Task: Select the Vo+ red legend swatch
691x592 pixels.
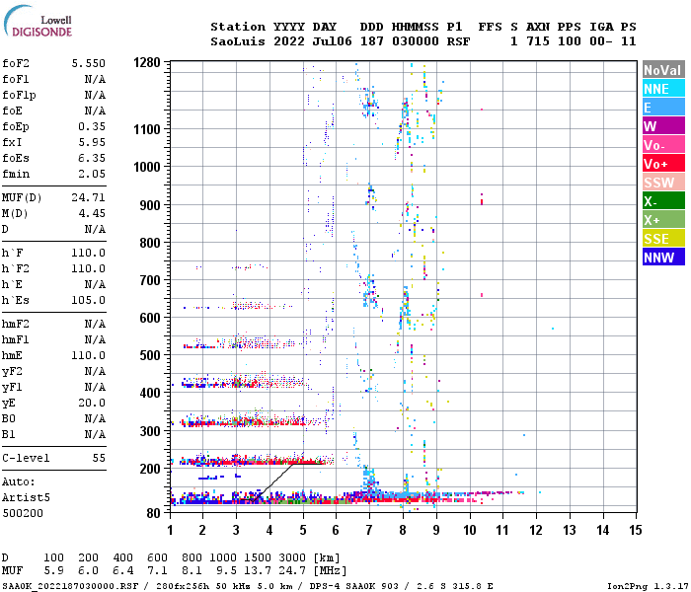Action: tap(663, 164)
